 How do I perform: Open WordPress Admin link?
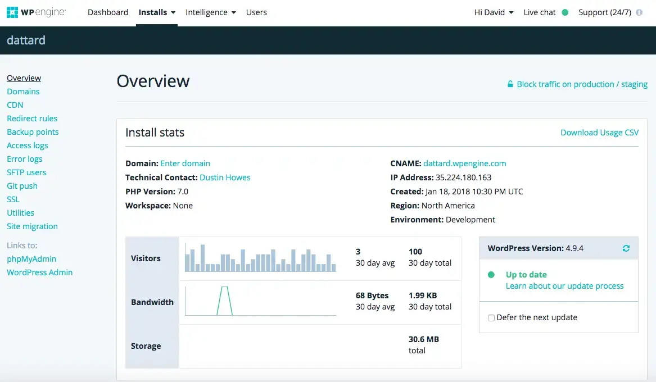[40, 272]
